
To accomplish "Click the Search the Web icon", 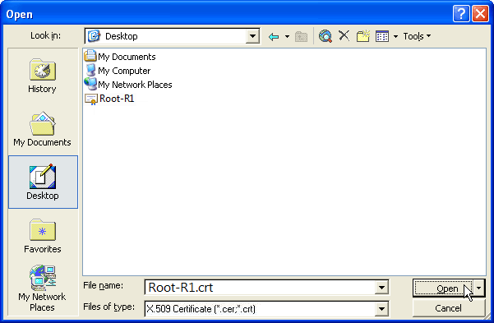I will coord(325,36).
